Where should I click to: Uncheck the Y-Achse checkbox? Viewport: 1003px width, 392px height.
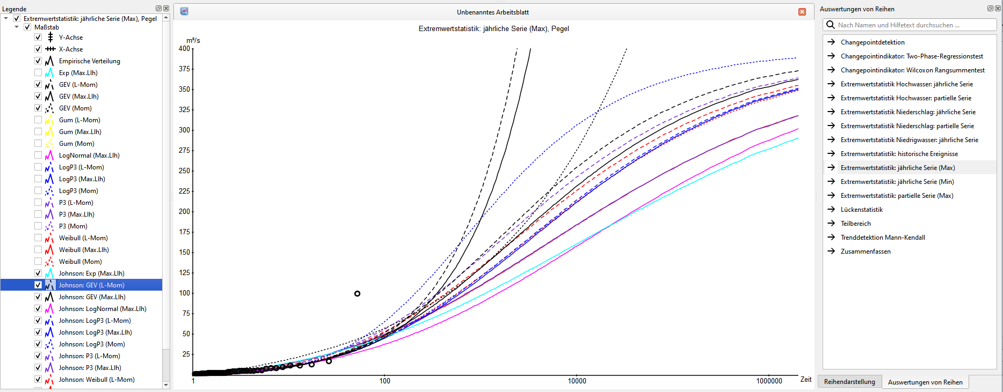38,38
